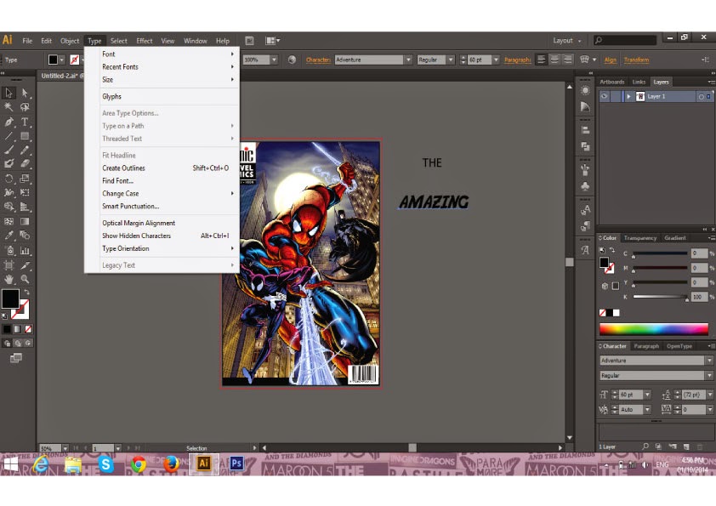
Task: Open the Align panel icon in dock
Action: click(x=585, y=130)
